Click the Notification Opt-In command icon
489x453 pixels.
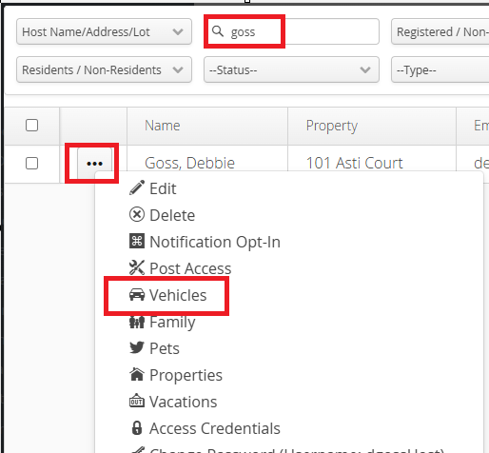tap(137, 242)
